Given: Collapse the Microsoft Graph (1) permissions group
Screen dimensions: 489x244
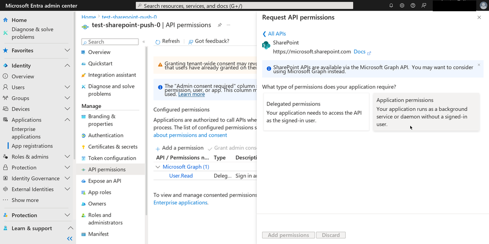Looking at the screenshot, I should 158,167.
